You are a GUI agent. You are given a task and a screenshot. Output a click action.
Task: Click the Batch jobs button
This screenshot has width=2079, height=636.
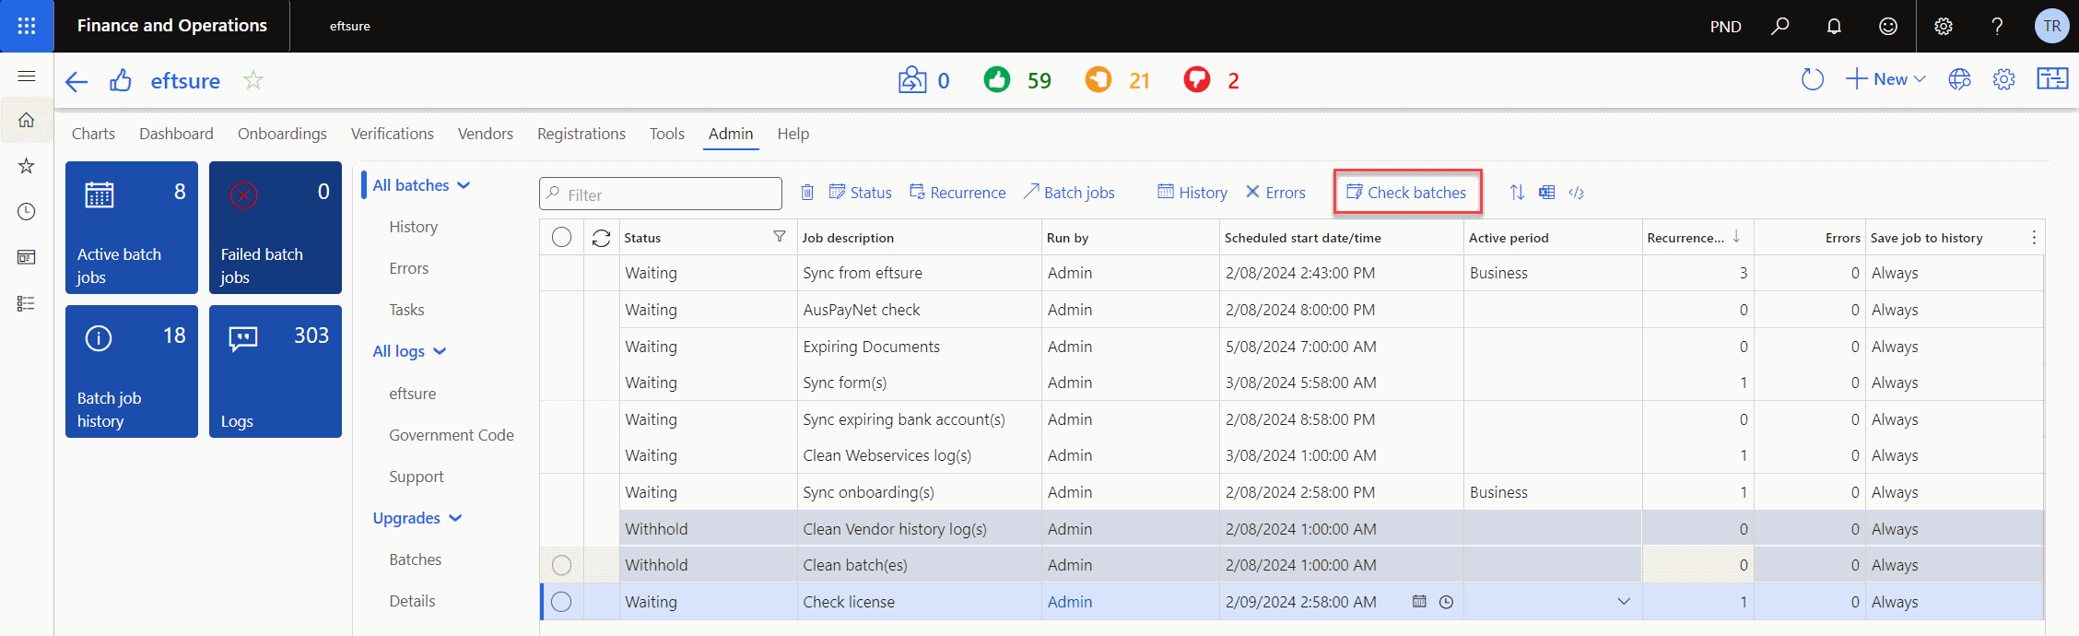[1069, 193]
